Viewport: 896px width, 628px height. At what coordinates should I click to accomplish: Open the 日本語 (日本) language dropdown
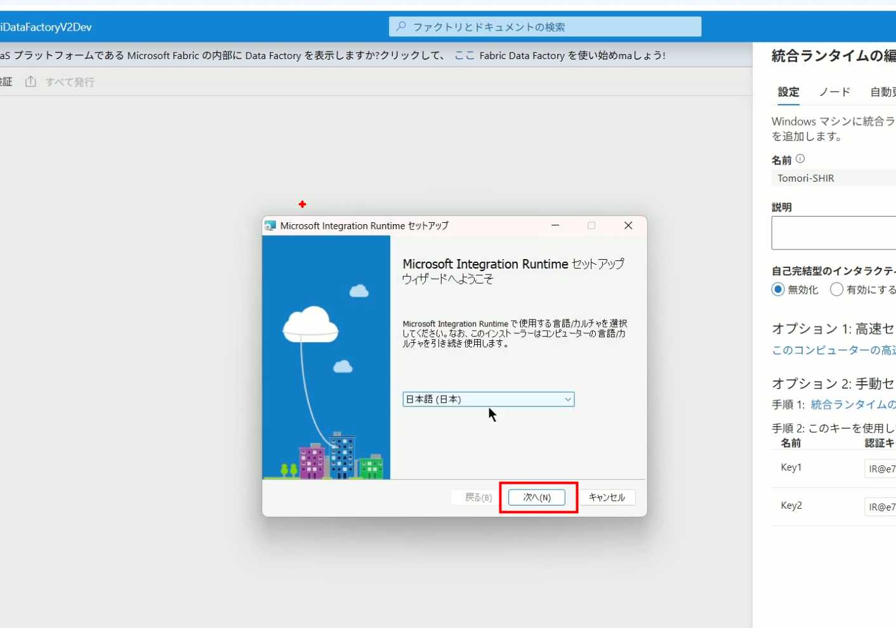click(x=488, y=399)
